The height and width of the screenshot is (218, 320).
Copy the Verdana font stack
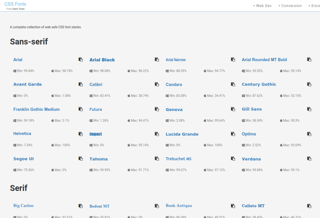309,158
